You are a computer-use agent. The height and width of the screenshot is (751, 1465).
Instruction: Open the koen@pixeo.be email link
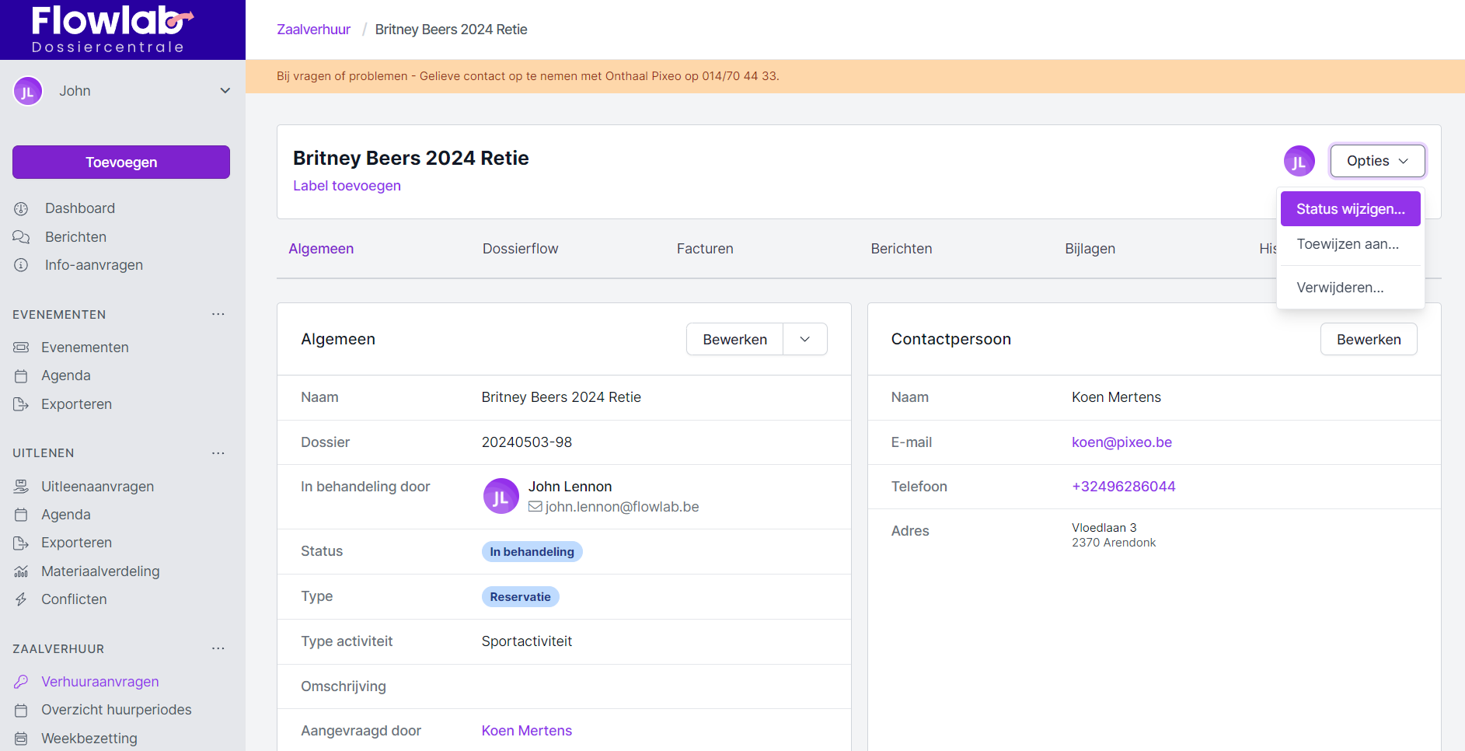coord(1121,442)
